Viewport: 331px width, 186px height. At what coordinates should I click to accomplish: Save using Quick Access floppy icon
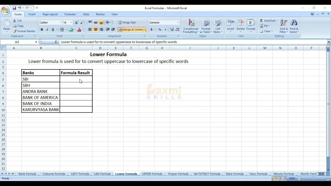14,8
